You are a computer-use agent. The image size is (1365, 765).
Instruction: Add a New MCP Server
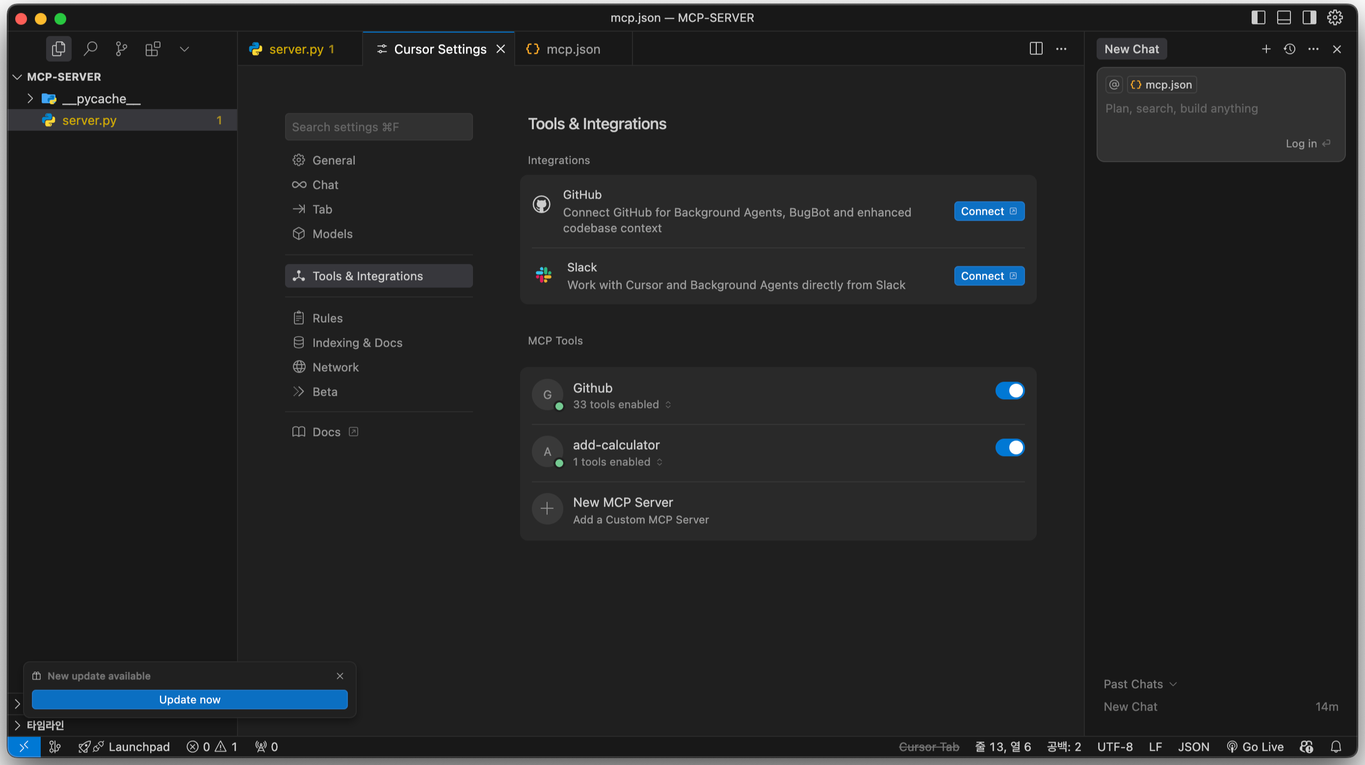623,510
